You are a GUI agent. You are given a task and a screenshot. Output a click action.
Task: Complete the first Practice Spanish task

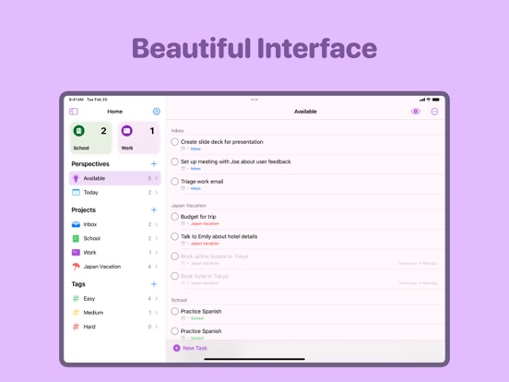click(x=174, y=311)
